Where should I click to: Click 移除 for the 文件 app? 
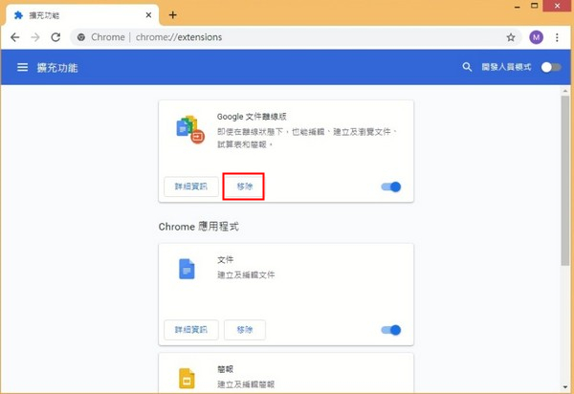(245, 330)
